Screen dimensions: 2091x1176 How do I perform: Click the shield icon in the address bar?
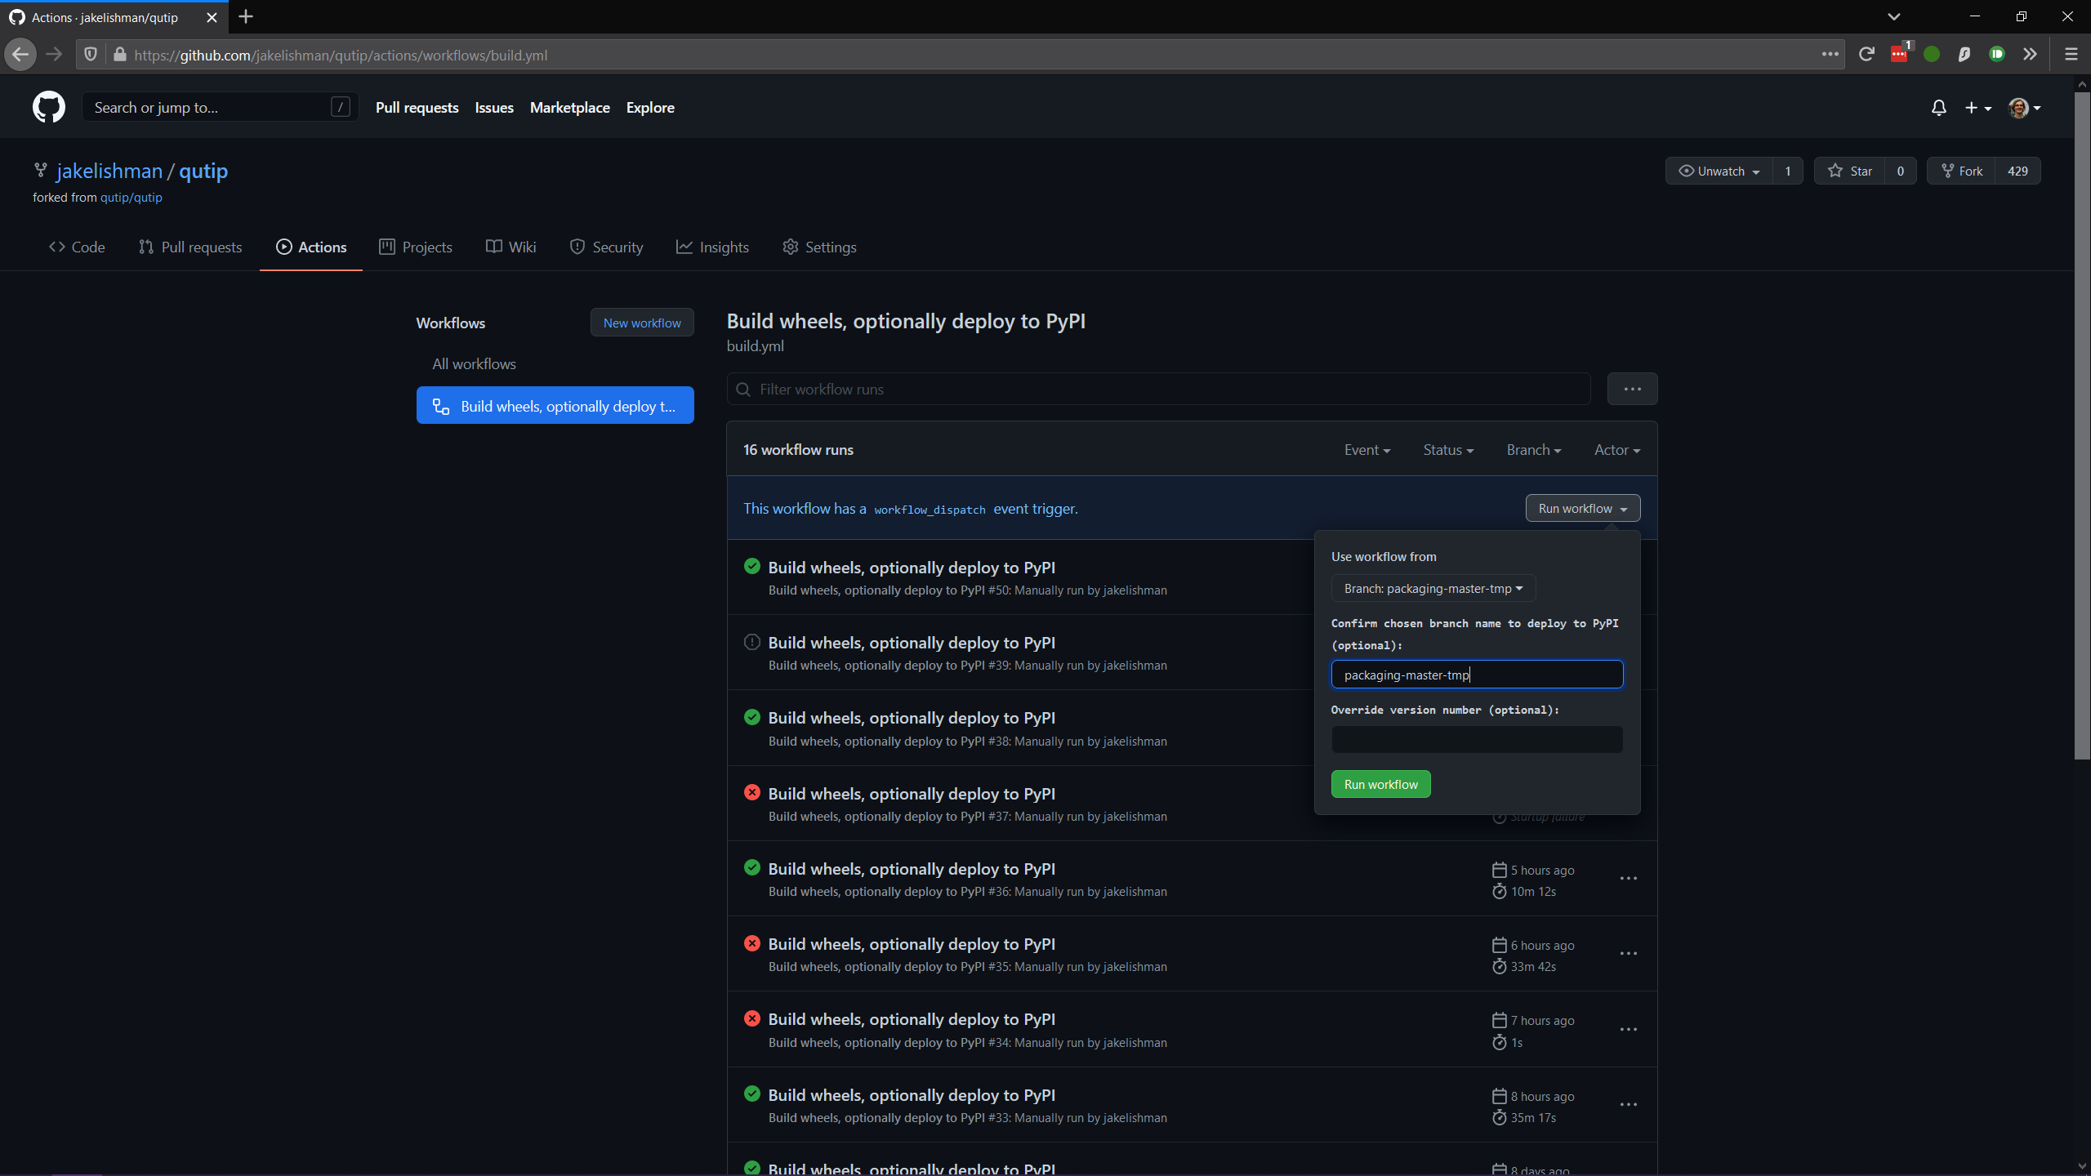pos(91,55)
